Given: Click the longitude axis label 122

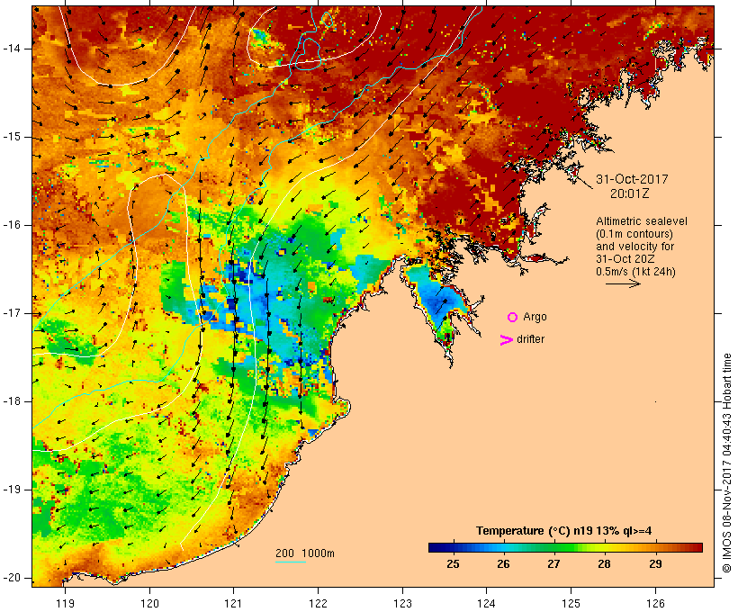Looking at the screenshot, I should [x=319, y=603].
